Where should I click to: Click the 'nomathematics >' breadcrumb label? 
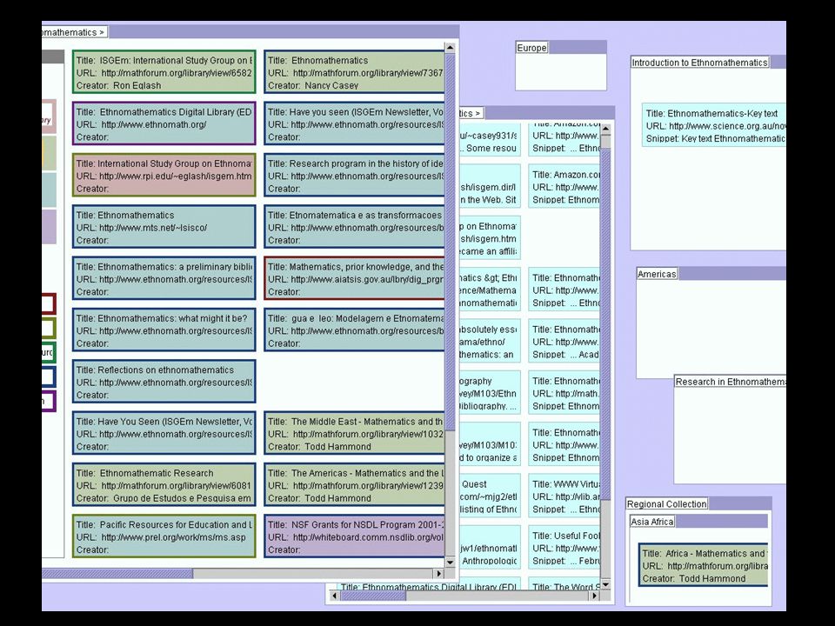(x=74, y=32)
